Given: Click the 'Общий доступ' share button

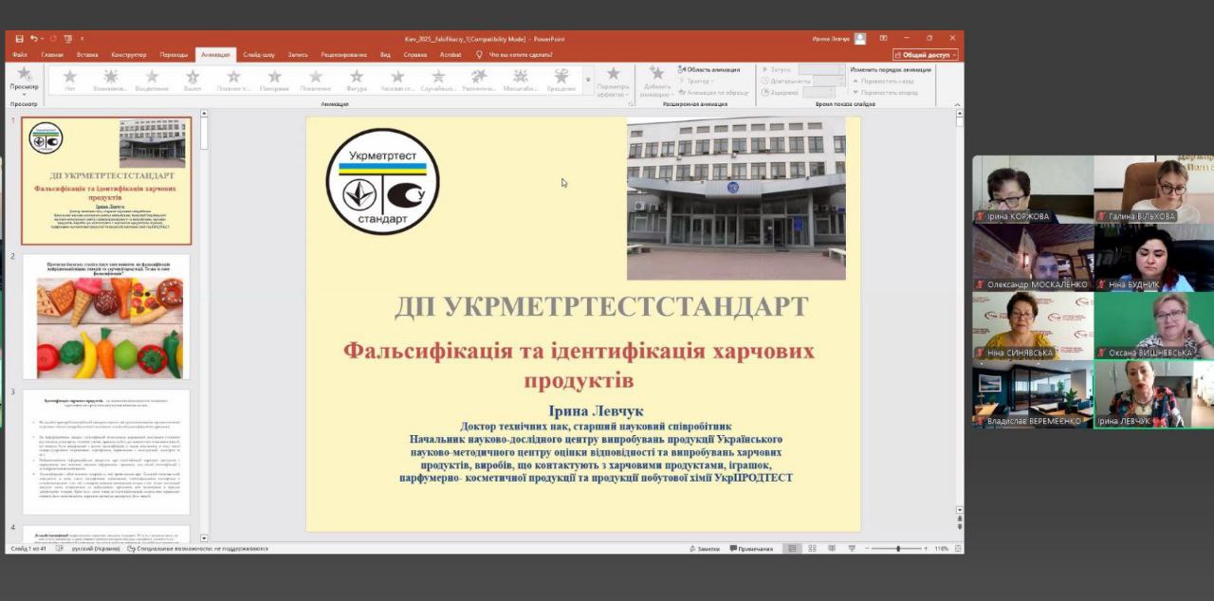Looking at the screenshot, I should tap(925, 55).
